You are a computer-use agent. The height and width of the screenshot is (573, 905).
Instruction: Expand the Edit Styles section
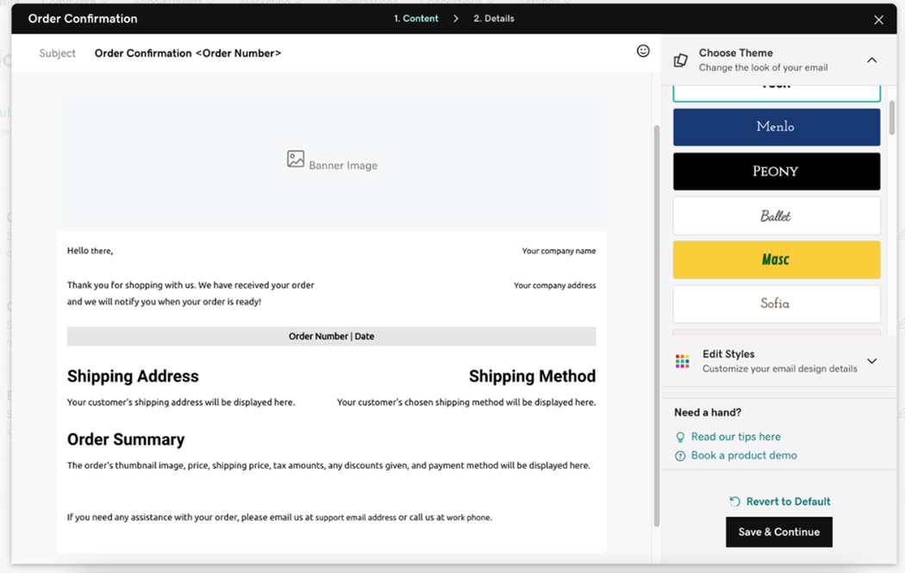871,361
